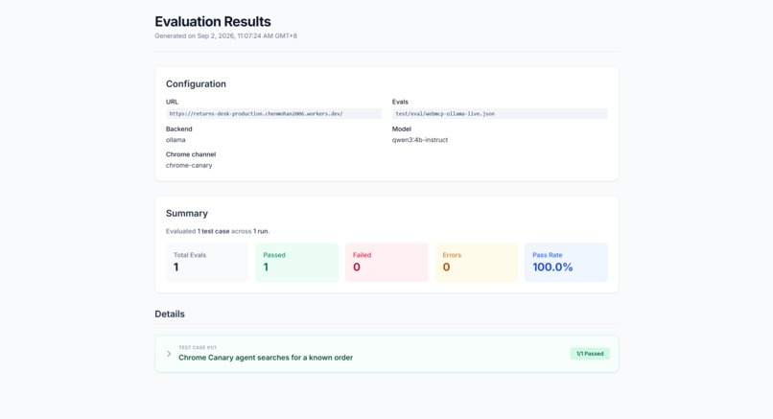
Task: Select the URL field with the returns-desk address
Action: tap(273, 114)
